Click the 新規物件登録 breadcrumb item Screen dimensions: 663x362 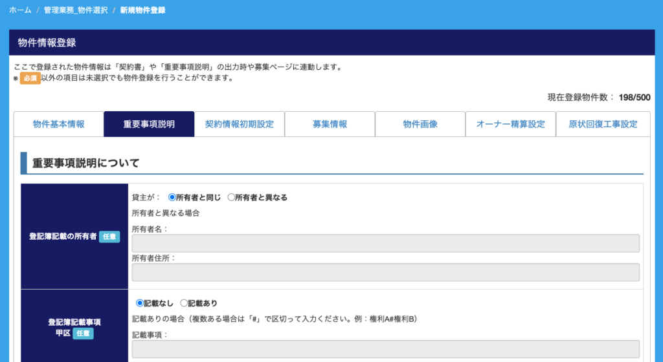click(142, 10)
